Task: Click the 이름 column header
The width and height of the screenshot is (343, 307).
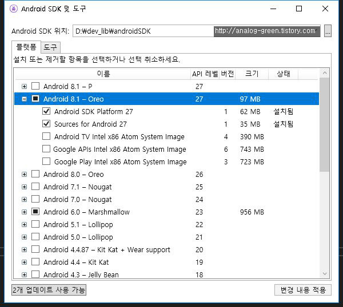Action: tap(103, 74)
